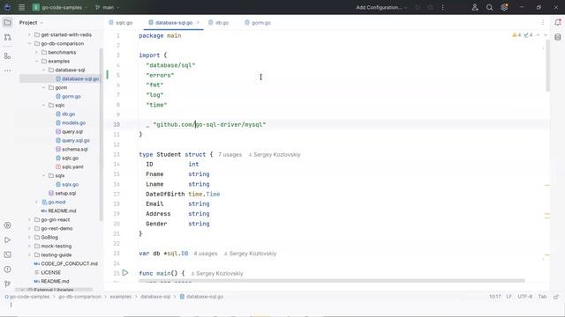565x317 pixels.
Task: Open the go-code-samples project dropdown
Action: click(60, 7)
